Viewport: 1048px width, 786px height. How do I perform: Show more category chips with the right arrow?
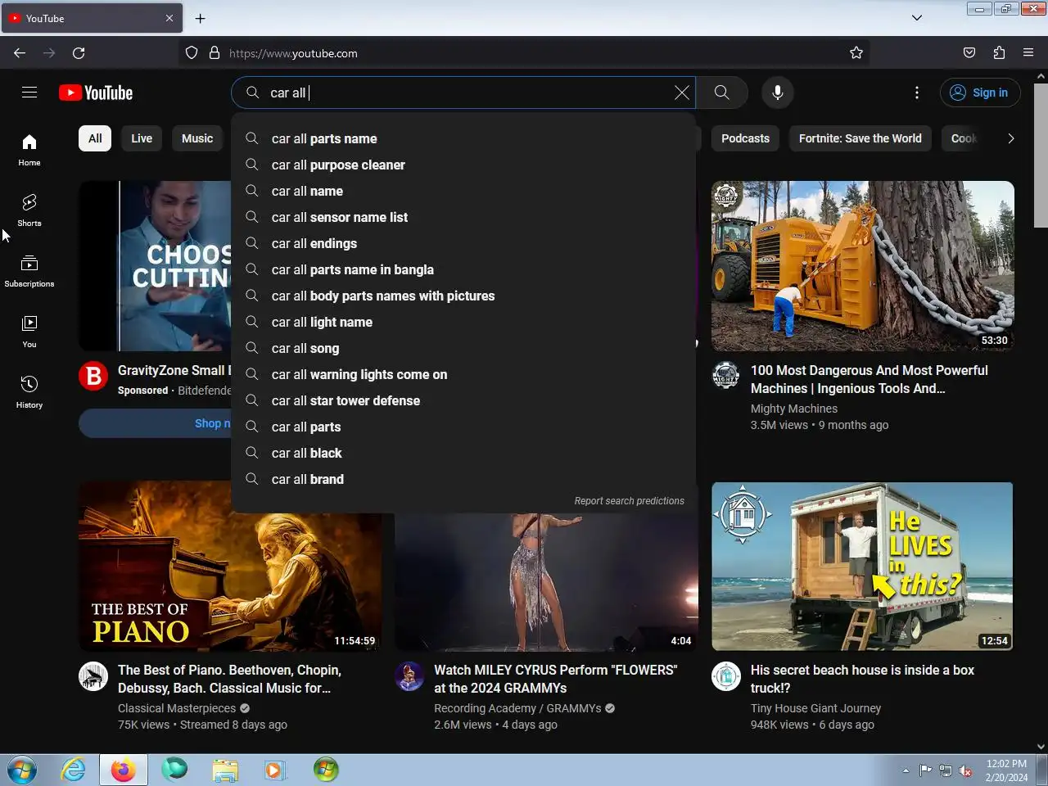(x=1010, y=138)
